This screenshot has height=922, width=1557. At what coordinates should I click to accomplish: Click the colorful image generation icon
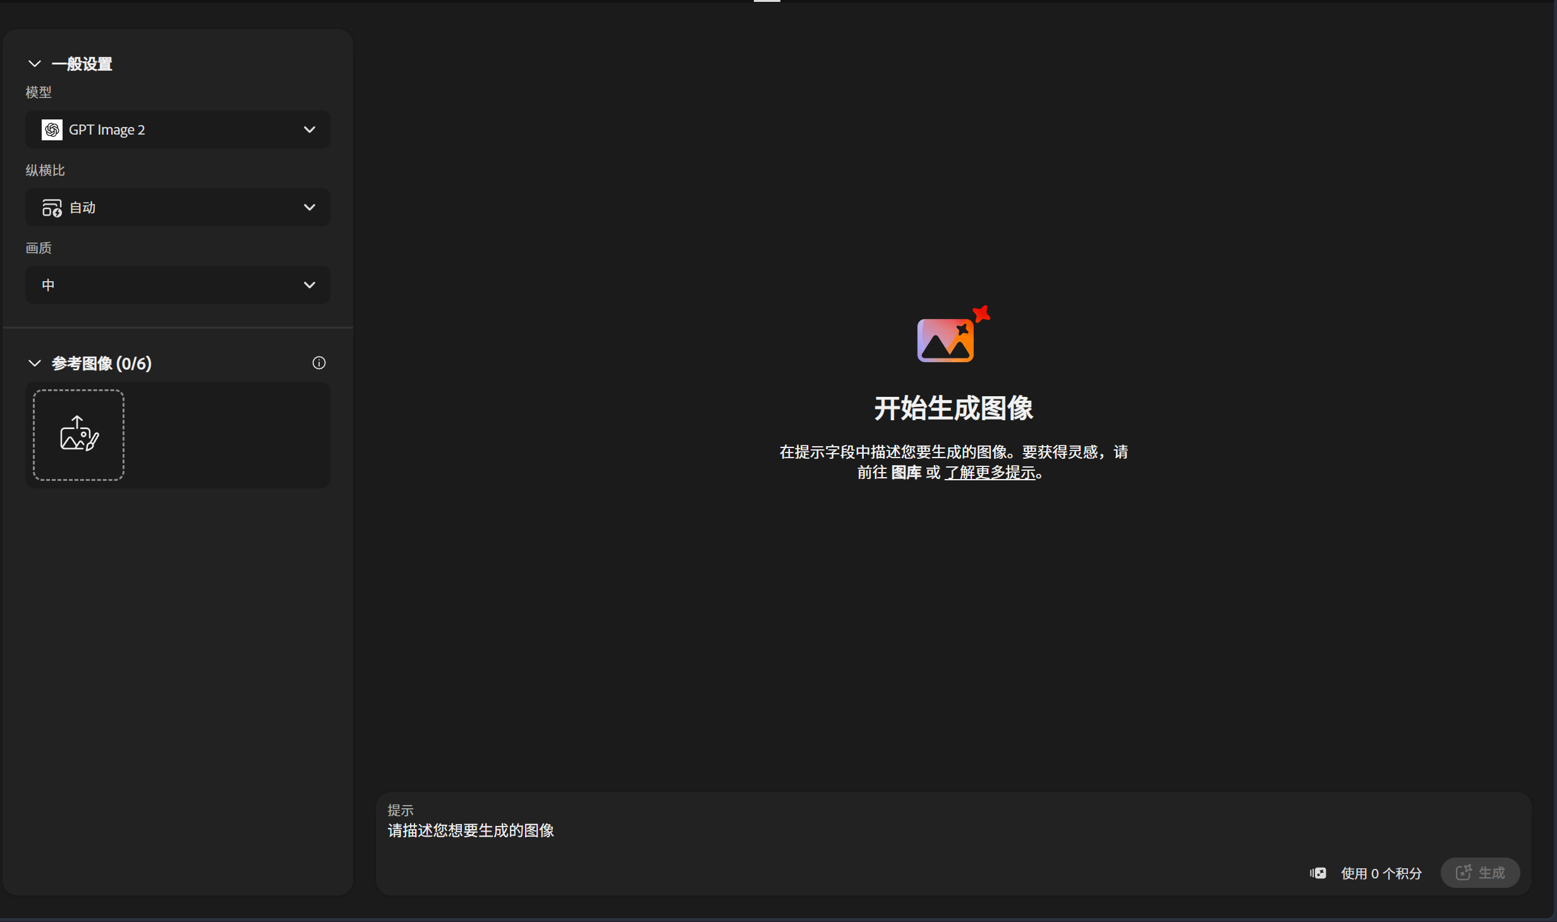click(953, 334)
